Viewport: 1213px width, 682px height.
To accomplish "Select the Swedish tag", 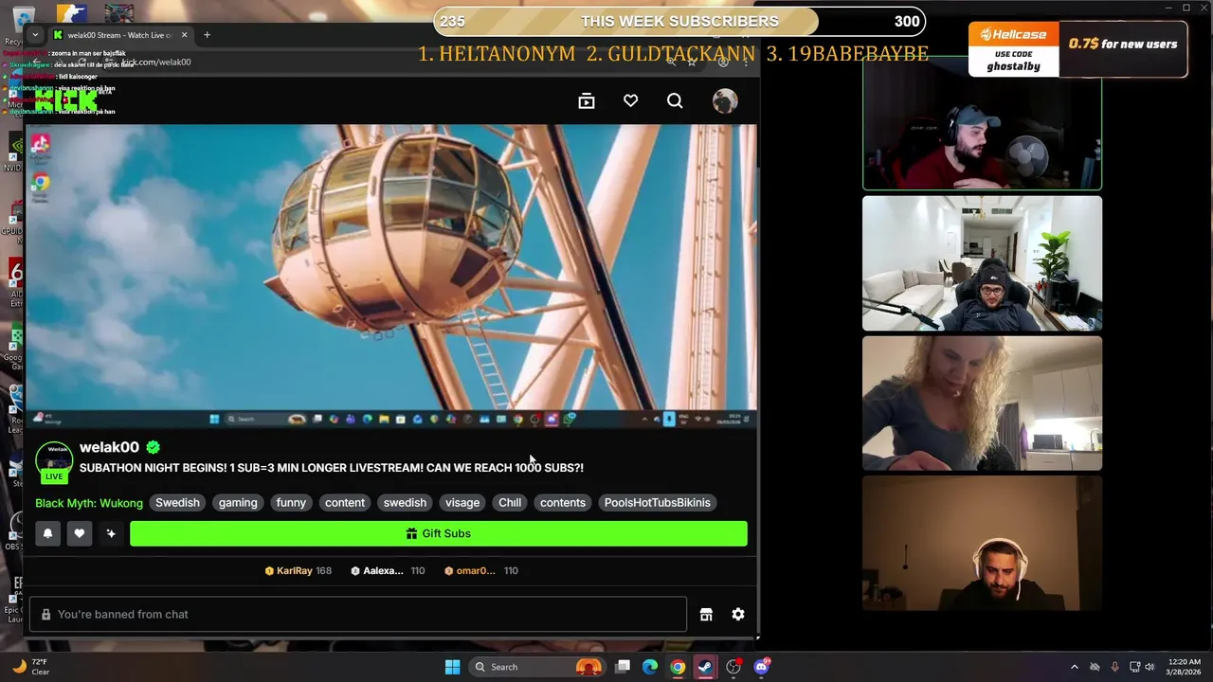I will tap(177, 503).
